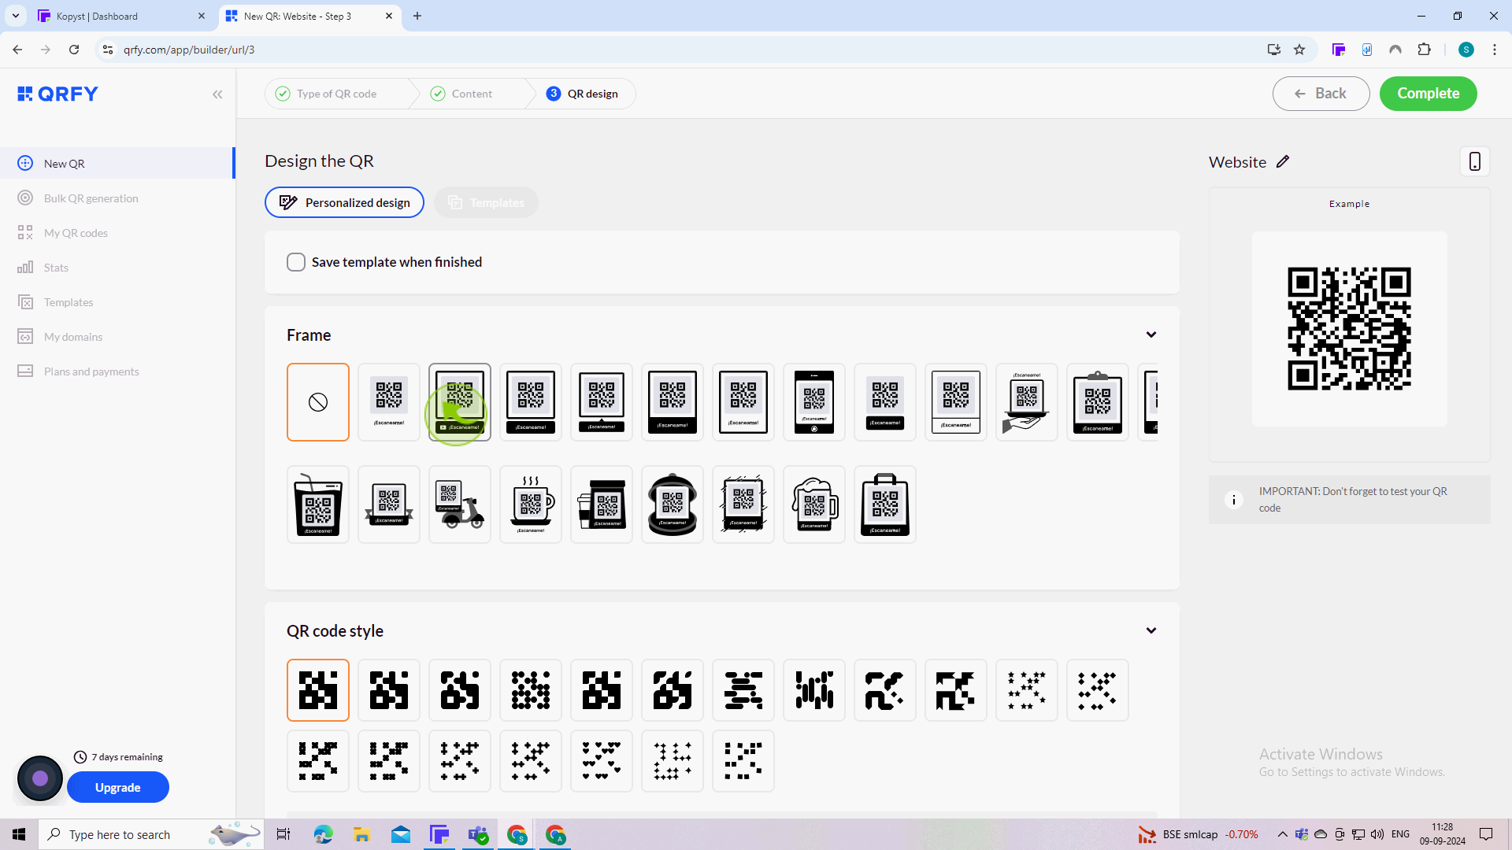Choose the shopping bag frame

885,504
